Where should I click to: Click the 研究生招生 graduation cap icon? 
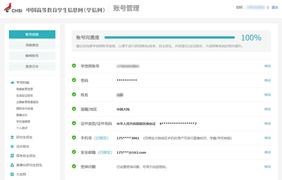(12, 137)
